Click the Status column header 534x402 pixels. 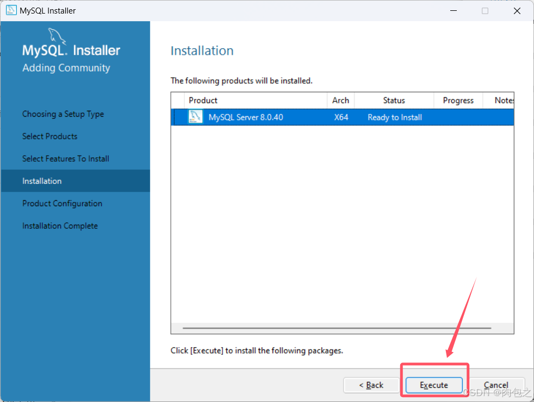pos(394,100)
